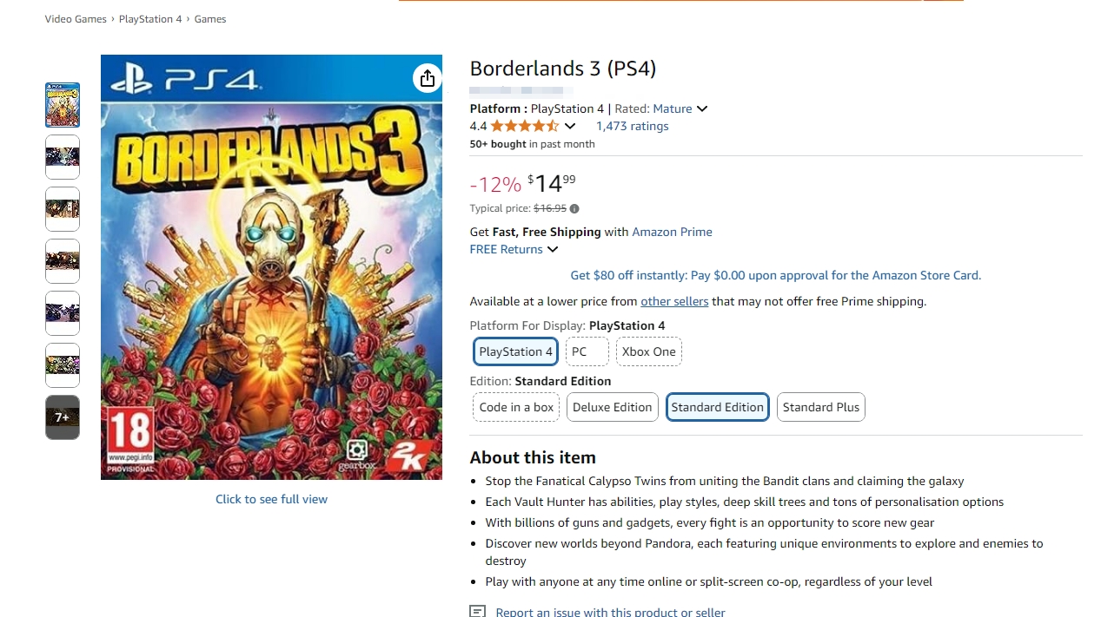Open the 7+ more images thumbnail
Screen dimensions: 1101x617
point(63,417)
